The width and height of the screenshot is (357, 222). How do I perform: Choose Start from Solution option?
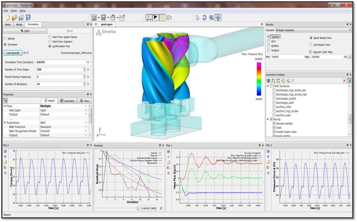(x=50, y=42)
